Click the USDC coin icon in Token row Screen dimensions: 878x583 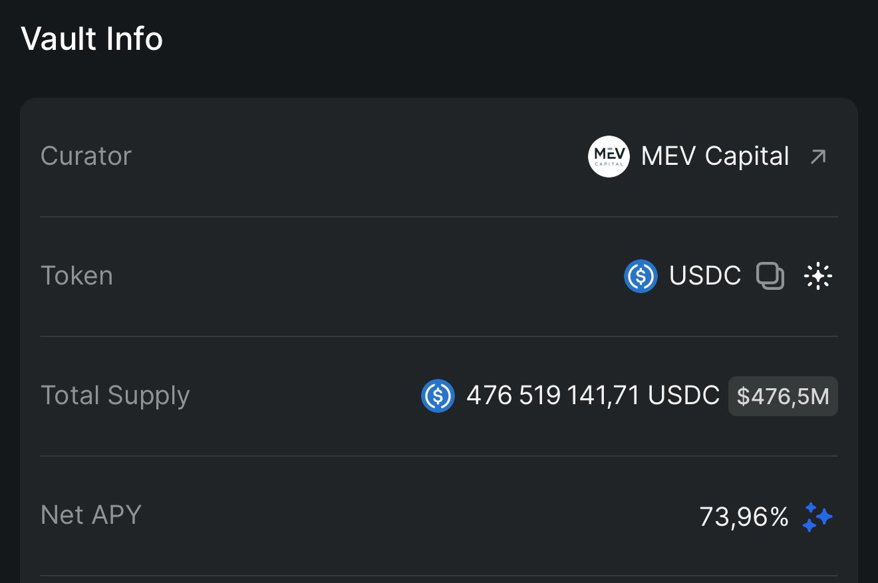point(641,276)
